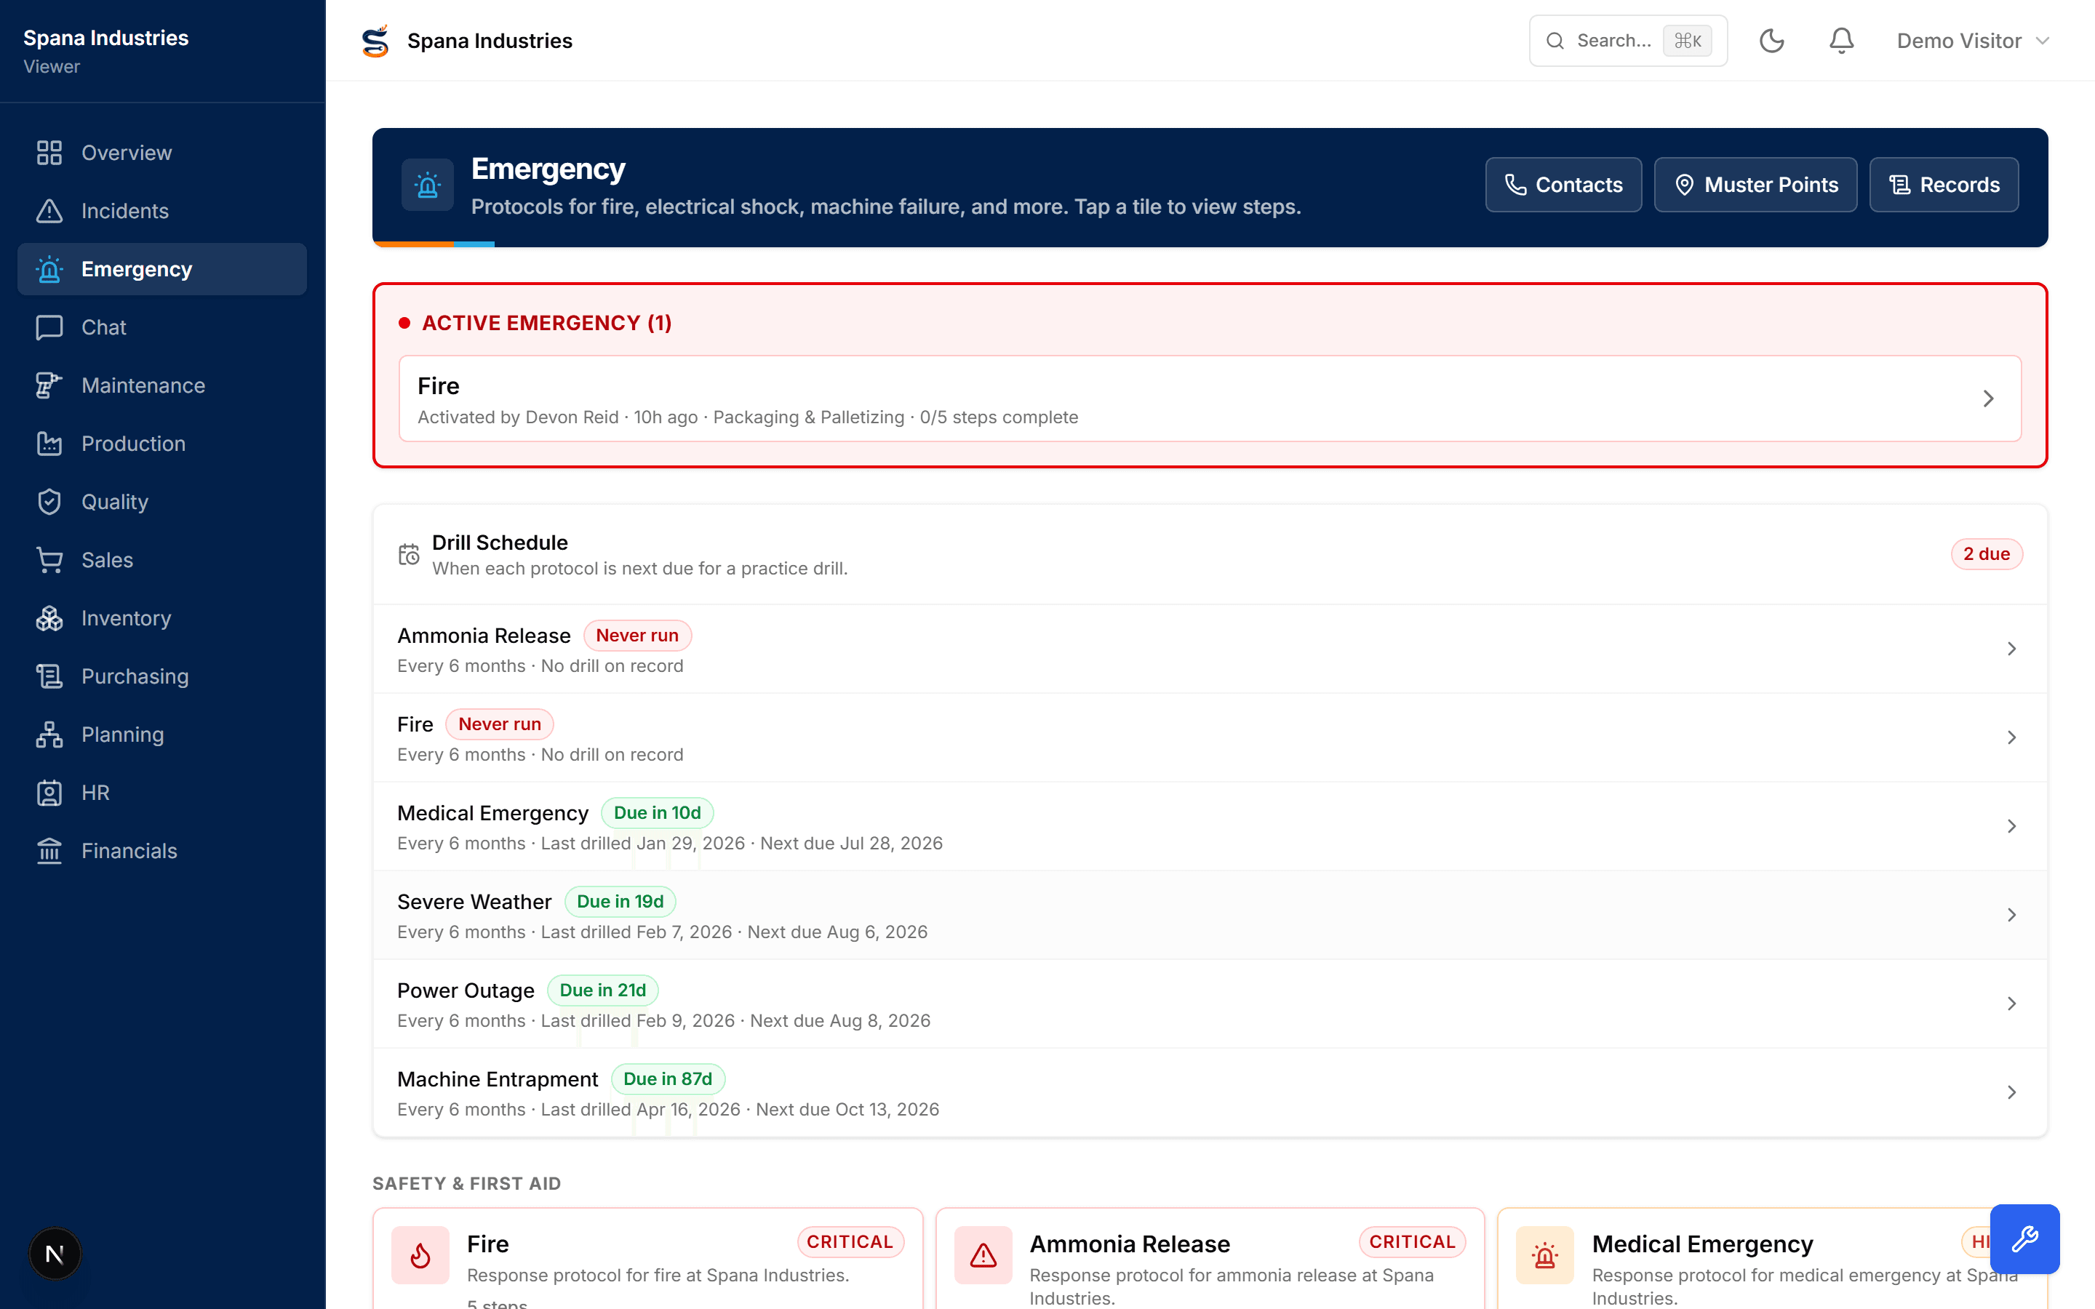
Task: Open the Medical Emergency protocol tile
Action: (1772, 1259)
